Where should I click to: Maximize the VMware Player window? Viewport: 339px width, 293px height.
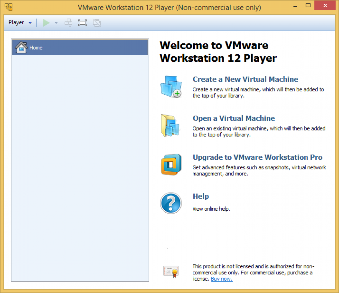pos(308,6)
